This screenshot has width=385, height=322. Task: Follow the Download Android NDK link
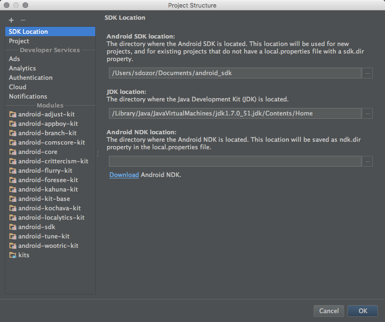pos(124,175)
